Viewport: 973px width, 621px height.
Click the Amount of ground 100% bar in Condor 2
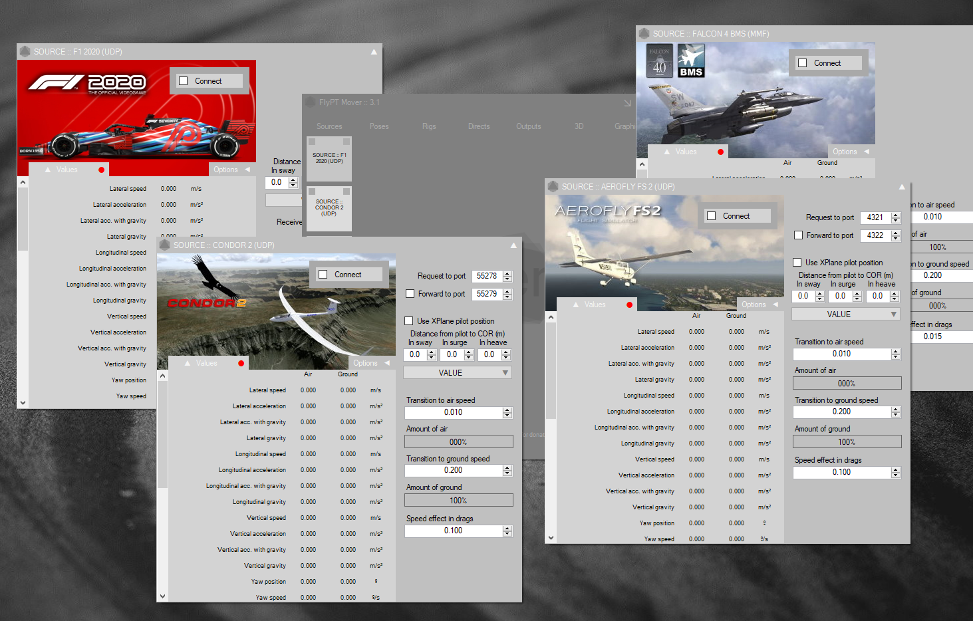coord(458,500)
